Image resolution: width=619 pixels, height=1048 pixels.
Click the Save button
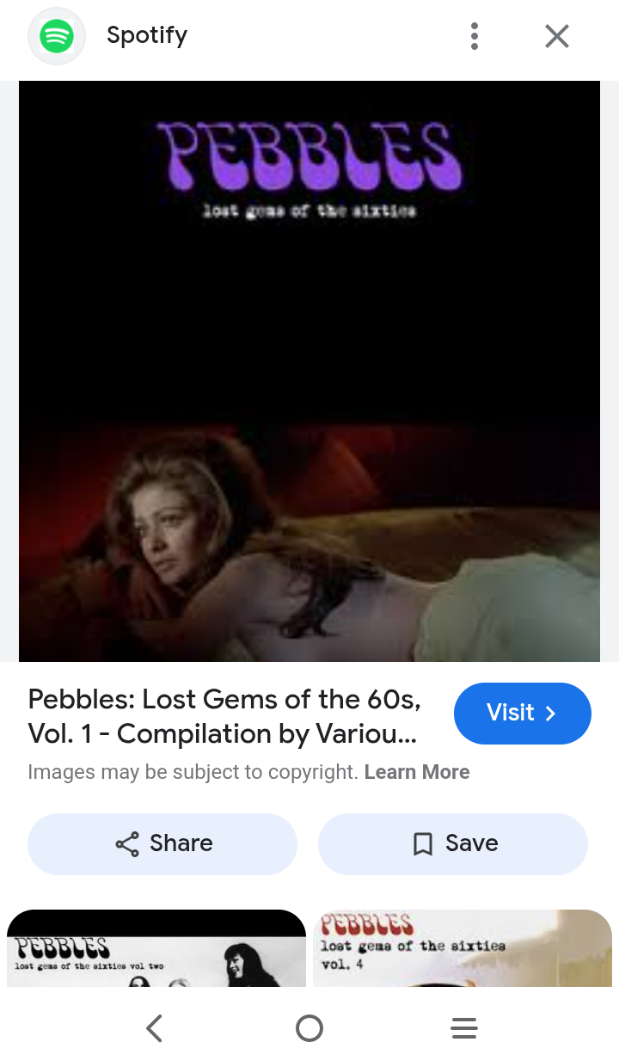pyautogui.click(x=453, y=843)
